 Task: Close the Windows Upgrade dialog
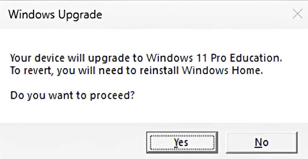(297, 14)
